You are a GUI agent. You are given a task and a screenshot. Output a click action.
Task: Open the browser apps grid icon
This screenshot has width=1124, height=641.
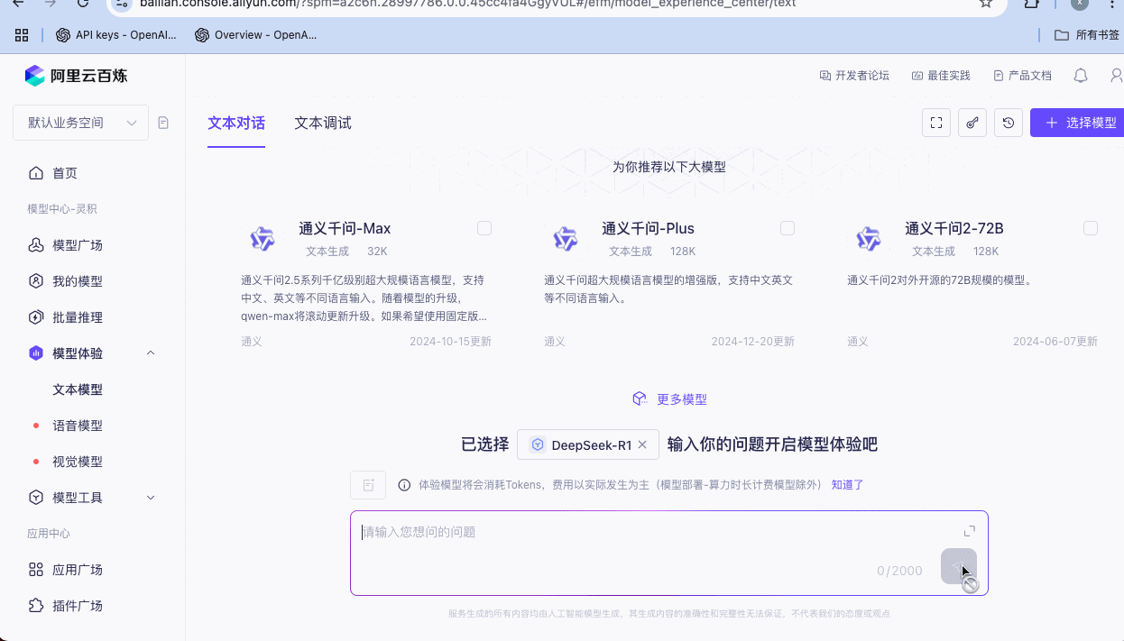click(x=22, y=35)
